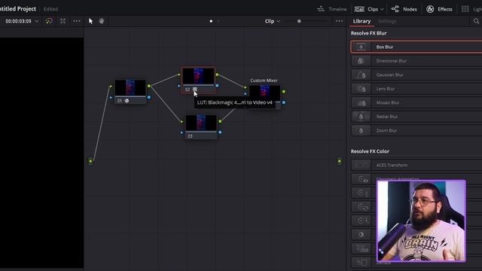
Task: Select the arrow pointer tool
Action: (90, 21)
